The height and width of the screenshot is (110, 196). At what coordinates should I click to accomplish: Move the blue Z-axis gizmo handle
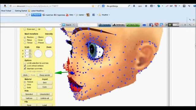pyautogui.click(x=72, y=73)
